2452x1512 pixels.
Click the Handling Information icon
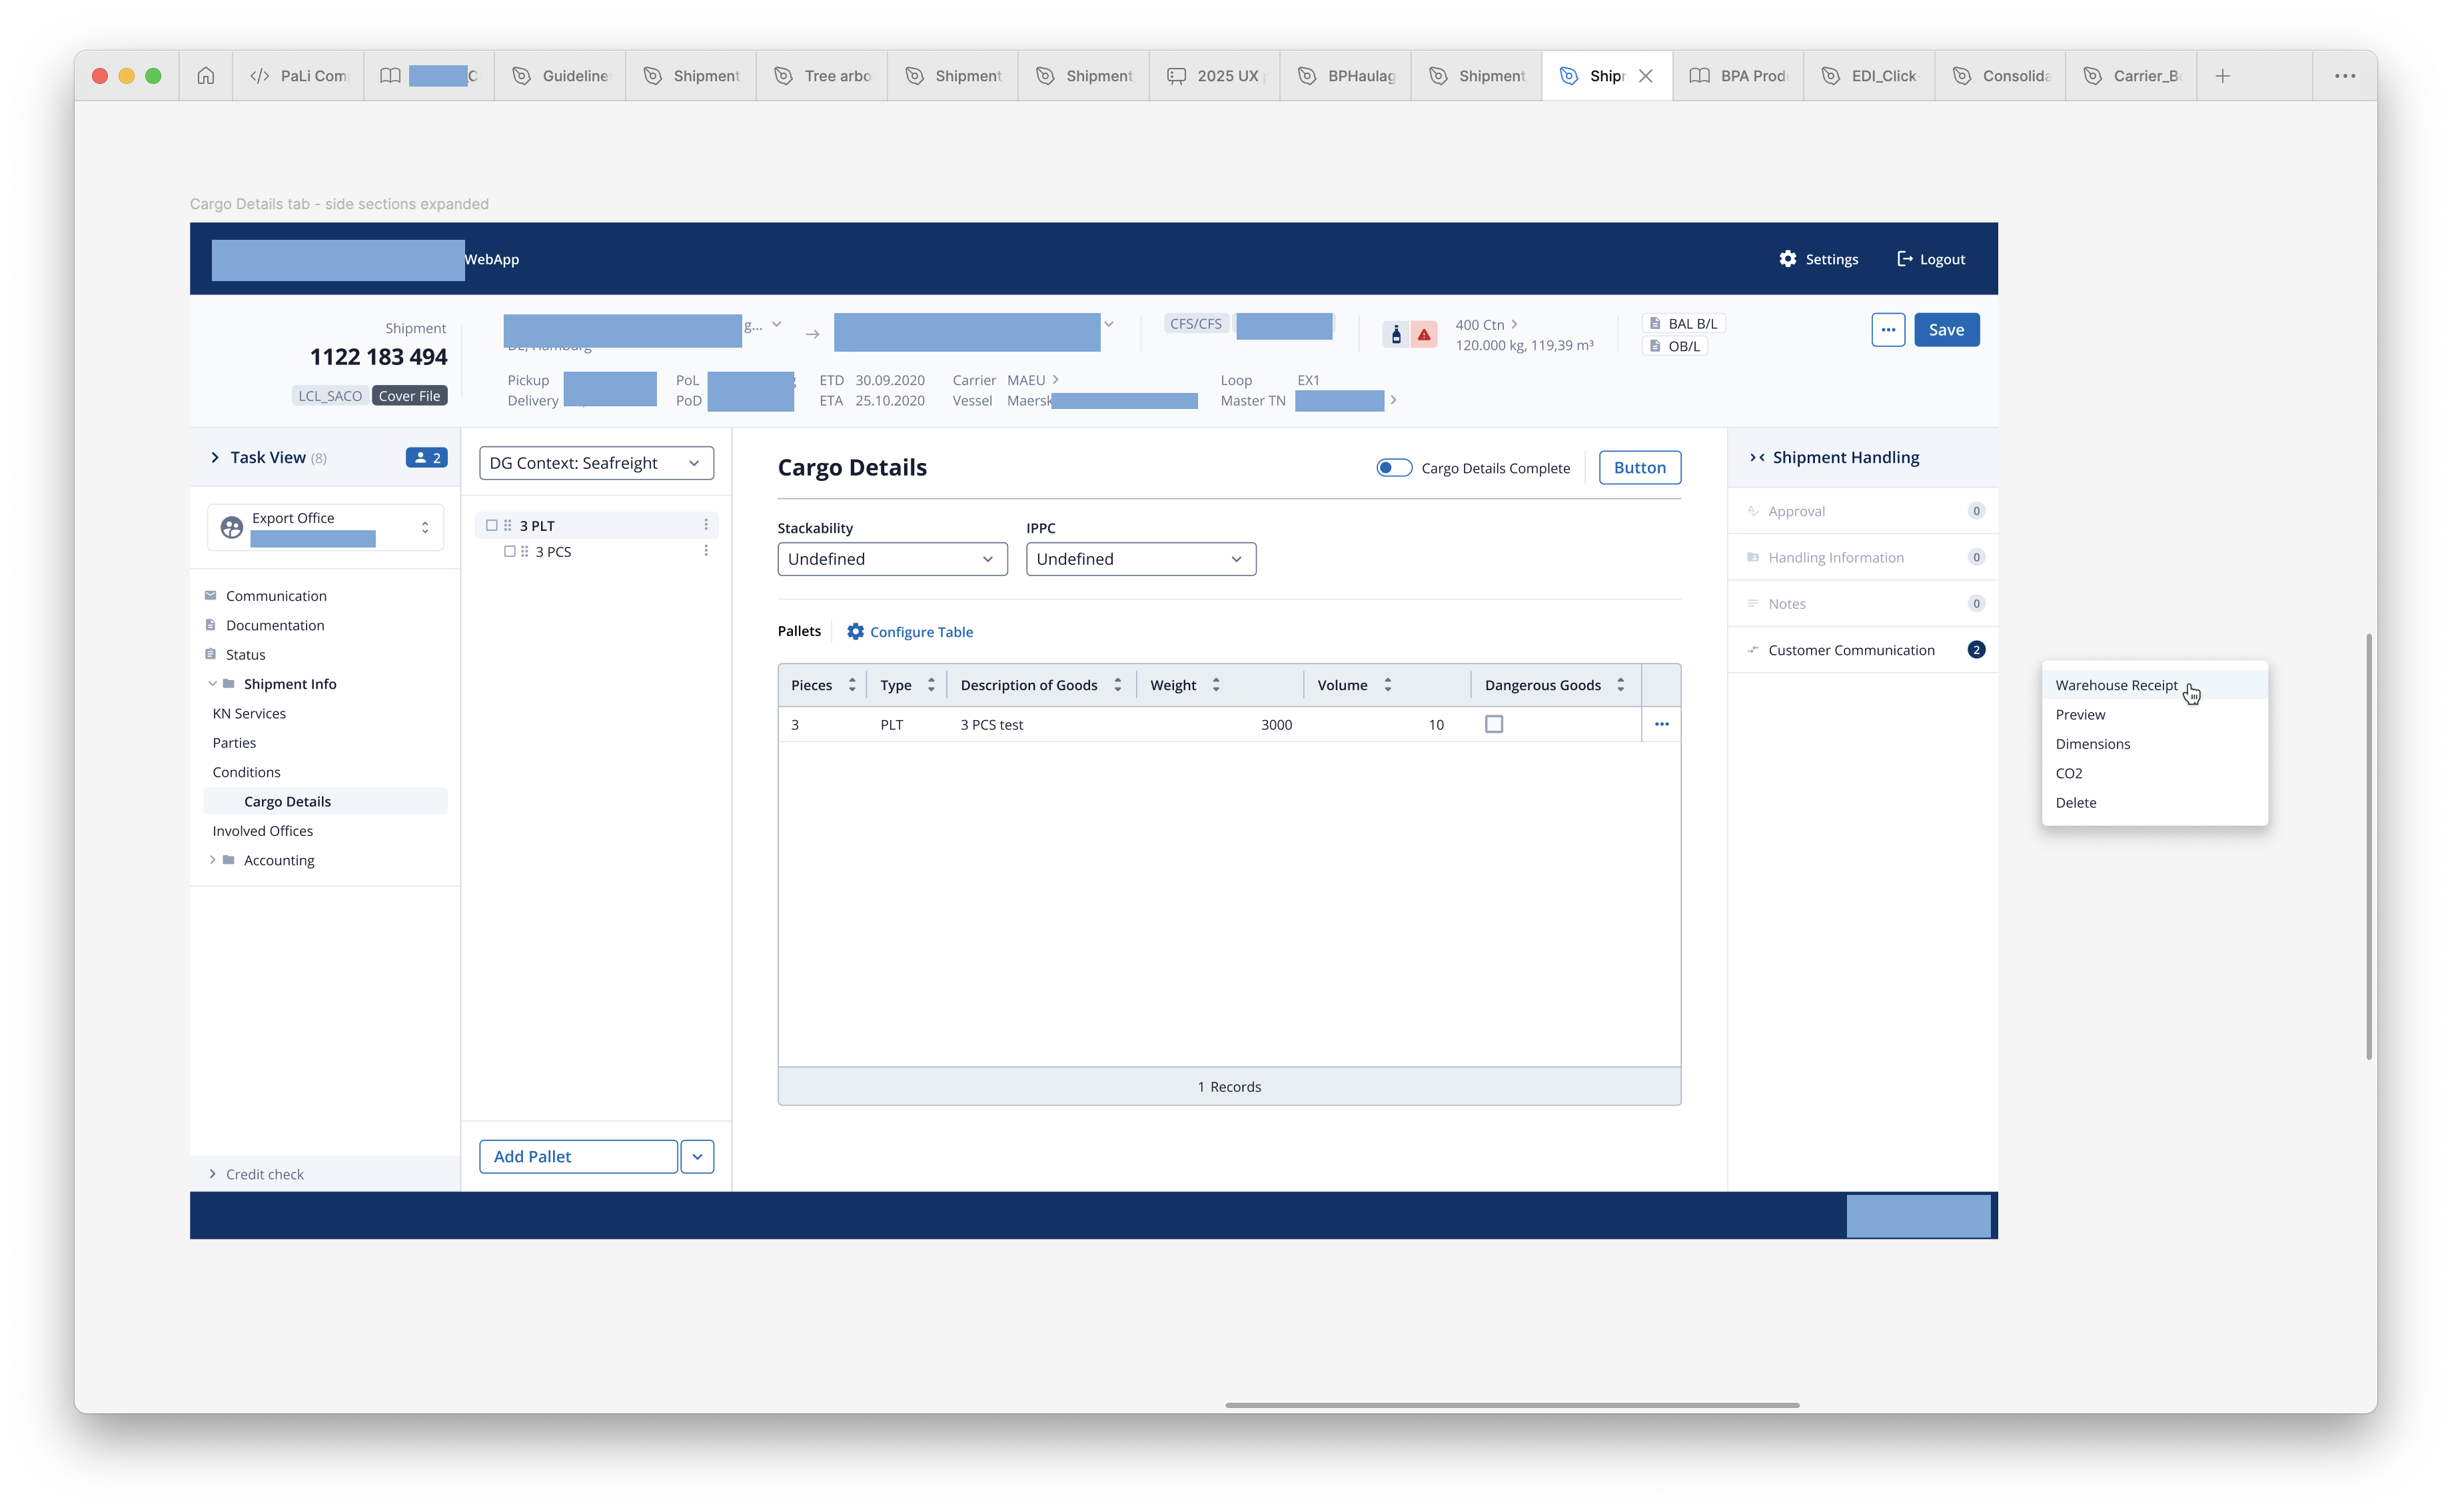(x=1752, y=557)
